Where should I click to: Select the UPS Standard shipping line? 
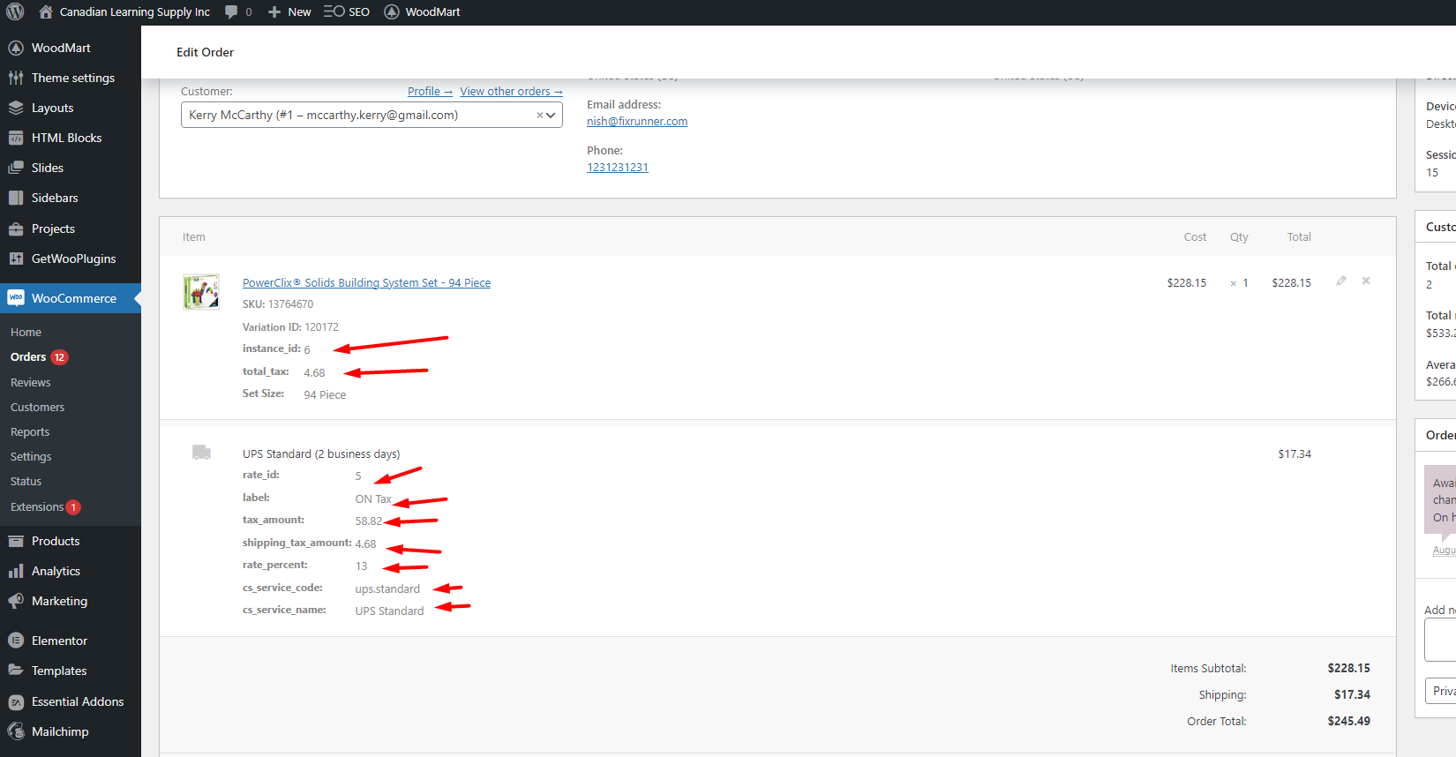(x=321, y=454)
